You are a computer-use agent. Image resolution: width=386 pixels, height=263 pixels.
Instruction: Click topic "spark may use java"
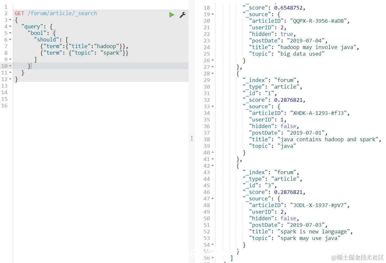[x=309, y=238]
